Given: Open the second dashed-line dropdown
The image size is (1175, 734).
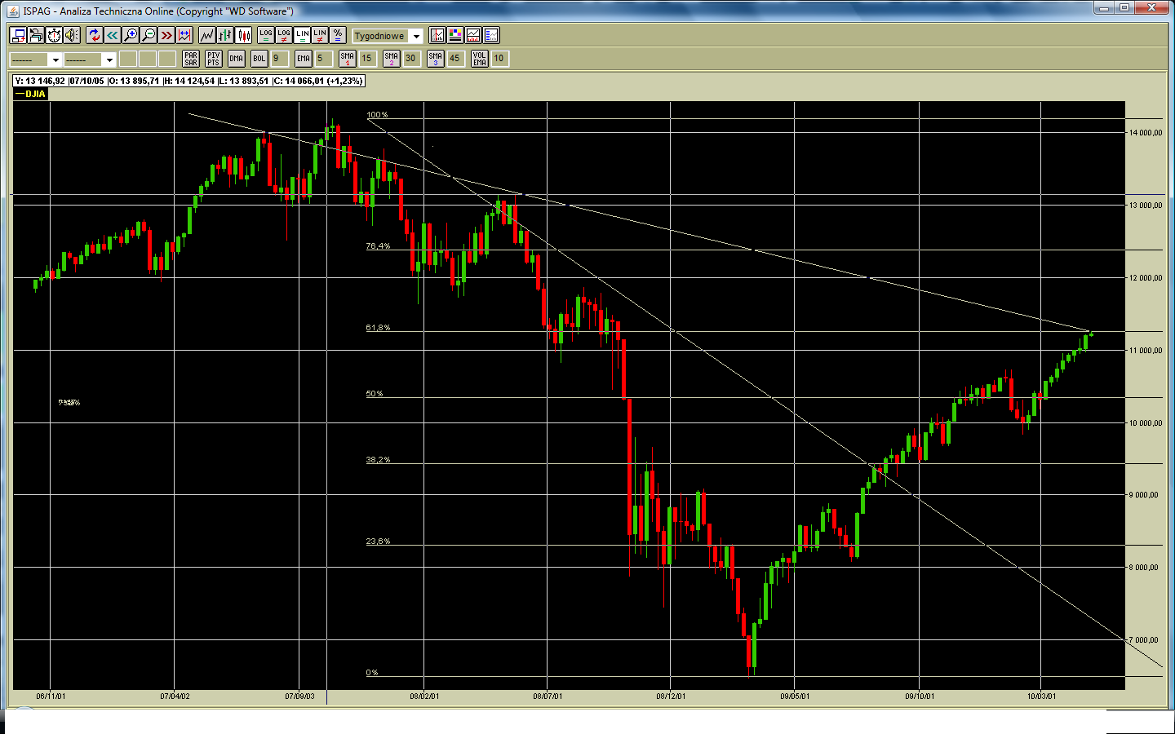Looking at the screenshot, I should pos(90,60).
